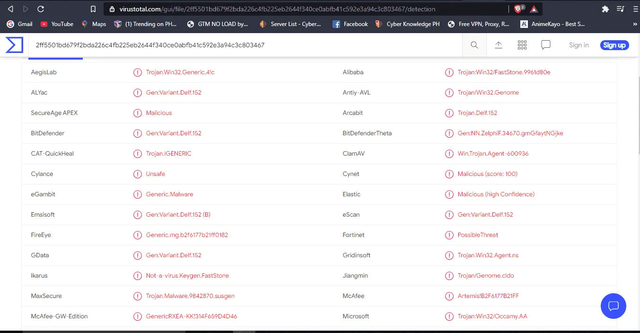Image resolution: width=640 pixels, height=333 pixels.
Task: Click the VirusTotal sigma logo
Action: (14, 45)
